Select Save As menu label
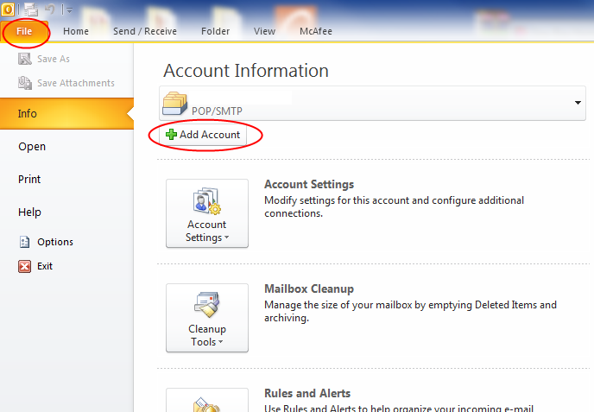594x412 pixels. (54, 59)
